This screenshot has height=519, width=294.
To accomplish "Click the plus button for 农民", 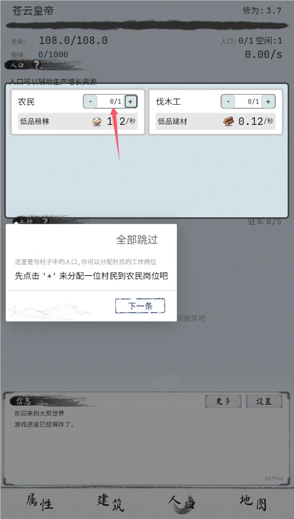I will click(x=130, y=101).
